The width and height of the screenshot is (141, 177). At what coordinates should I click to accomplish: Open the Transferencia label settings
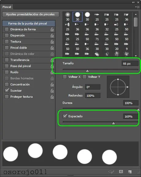20,60
